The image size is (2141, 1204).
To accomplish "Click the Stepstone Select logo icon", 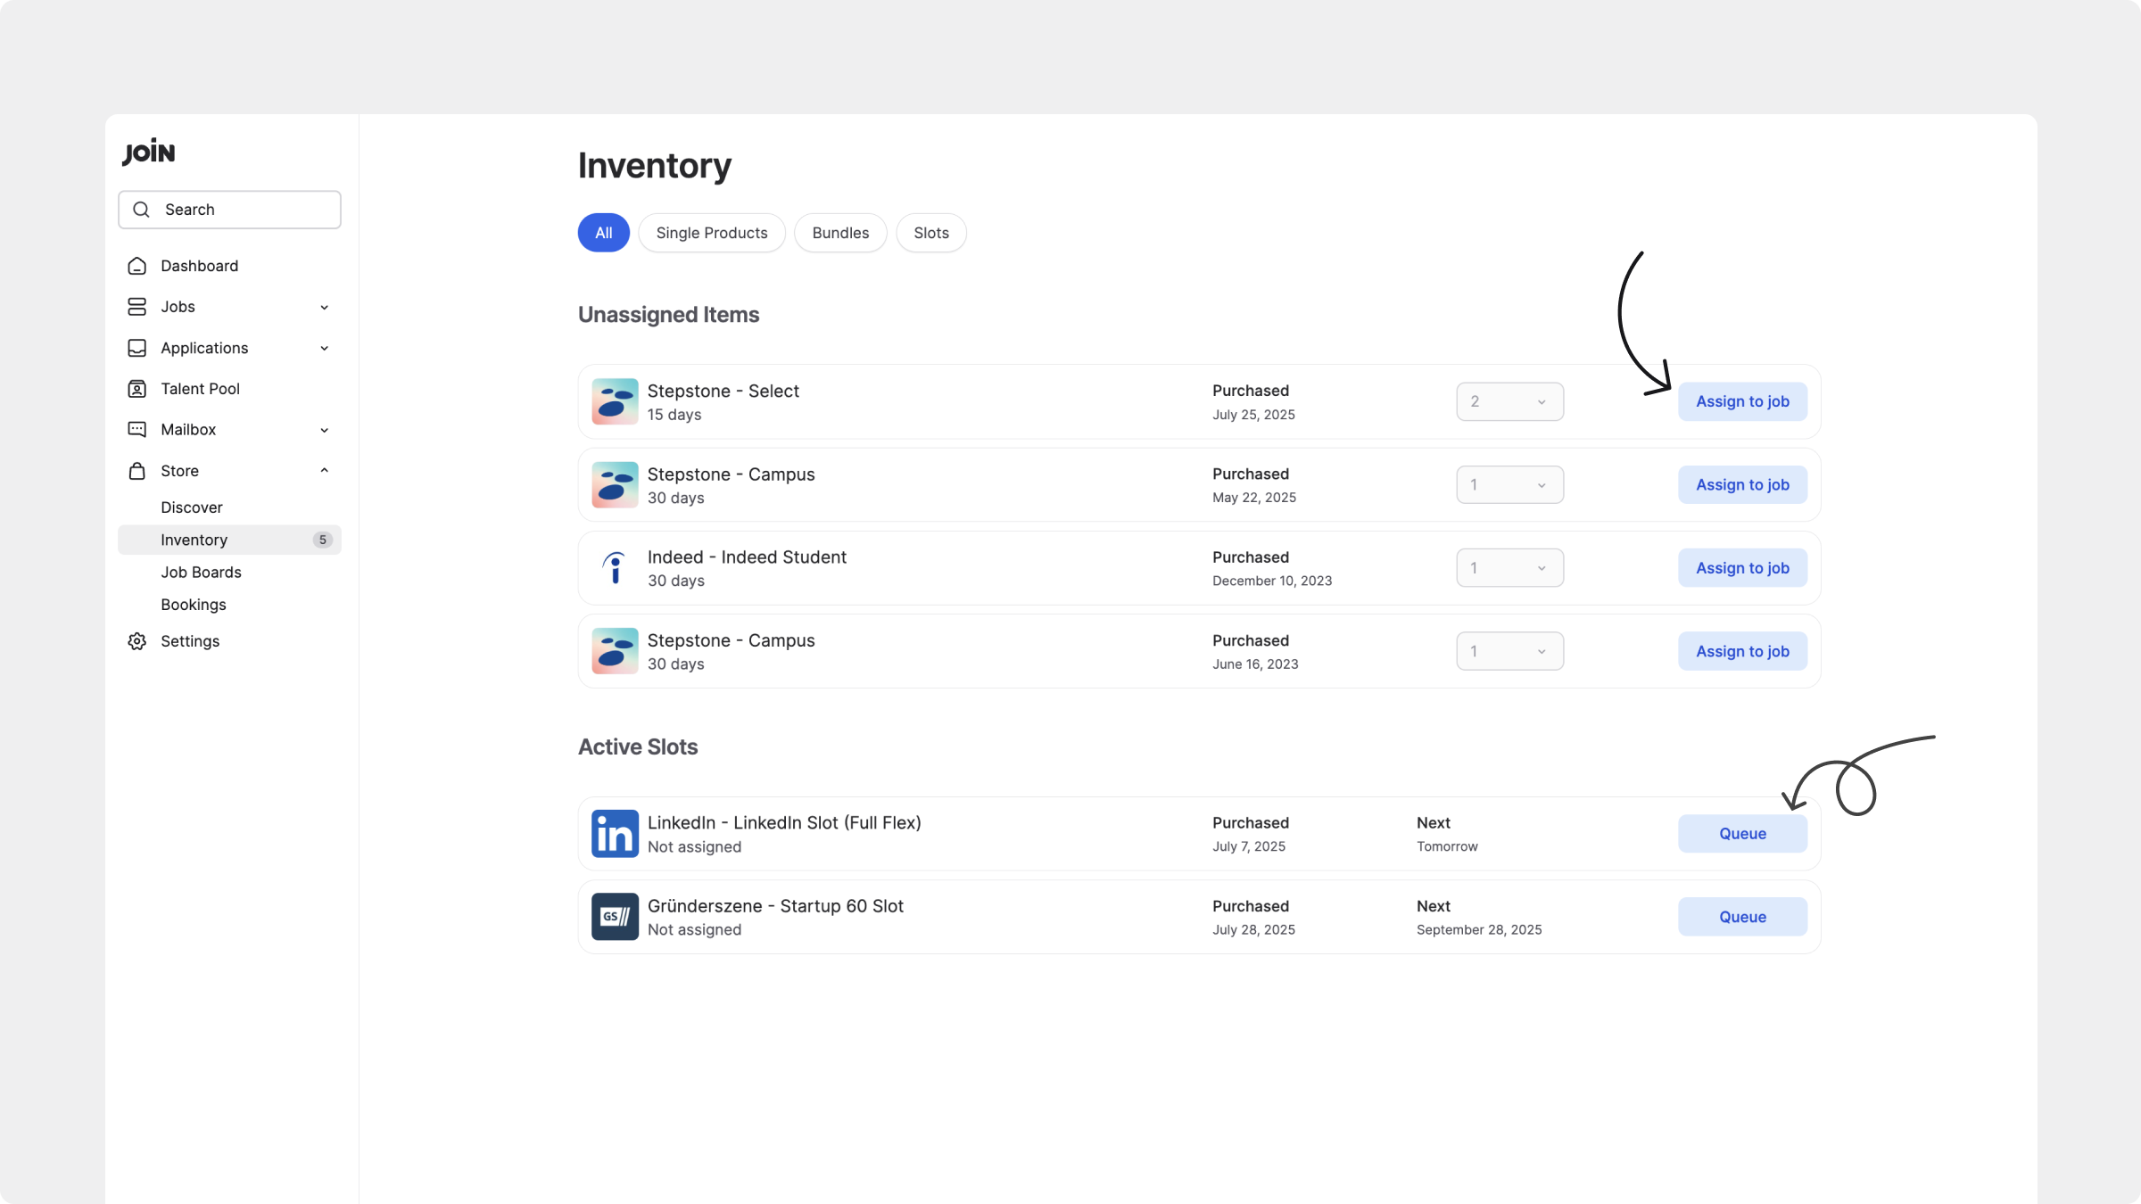I will [x=615, y=401].
